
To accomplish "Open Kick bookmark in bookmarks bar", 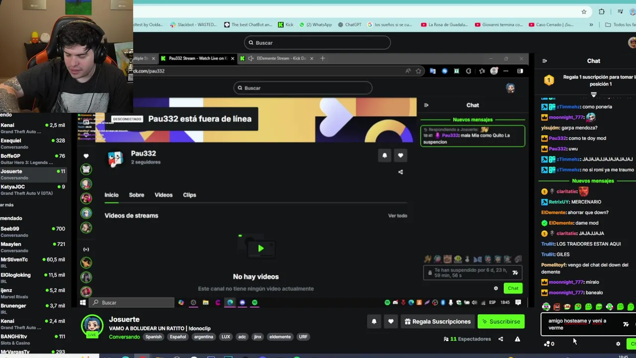I will click(x=286, y=24).
